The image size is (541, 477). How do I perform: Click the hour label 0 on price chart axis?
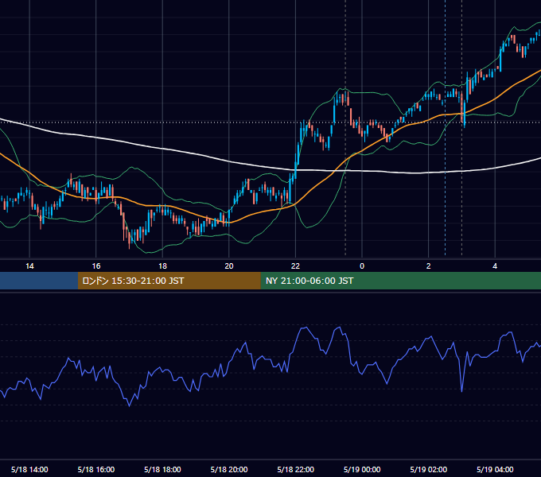pyautogui.click(x=362, y=266)
